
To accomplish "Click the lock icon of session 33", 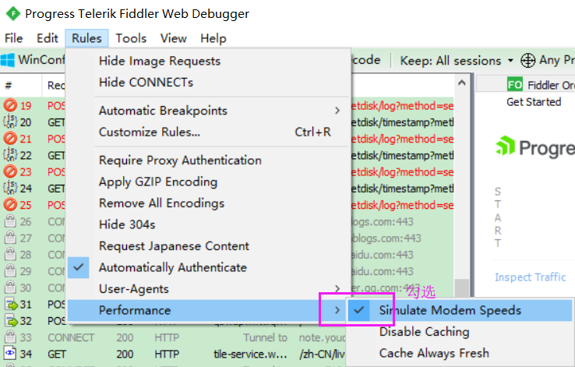I will click(x=10, y=337).
